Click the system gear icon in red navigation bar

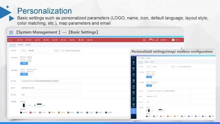88,40
